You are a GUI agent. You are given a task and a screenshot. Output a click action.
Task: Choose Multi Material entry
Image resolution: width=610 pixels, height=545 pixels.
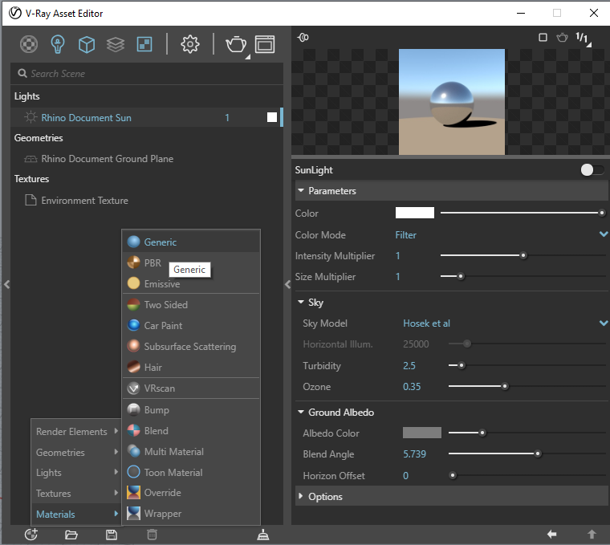click(191, 451)
